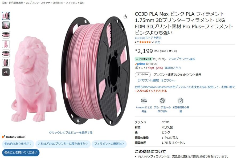The image size is (237, 158).
Task: Click 2つのプランから選択 installment link
Action: (x=182, y=59)
